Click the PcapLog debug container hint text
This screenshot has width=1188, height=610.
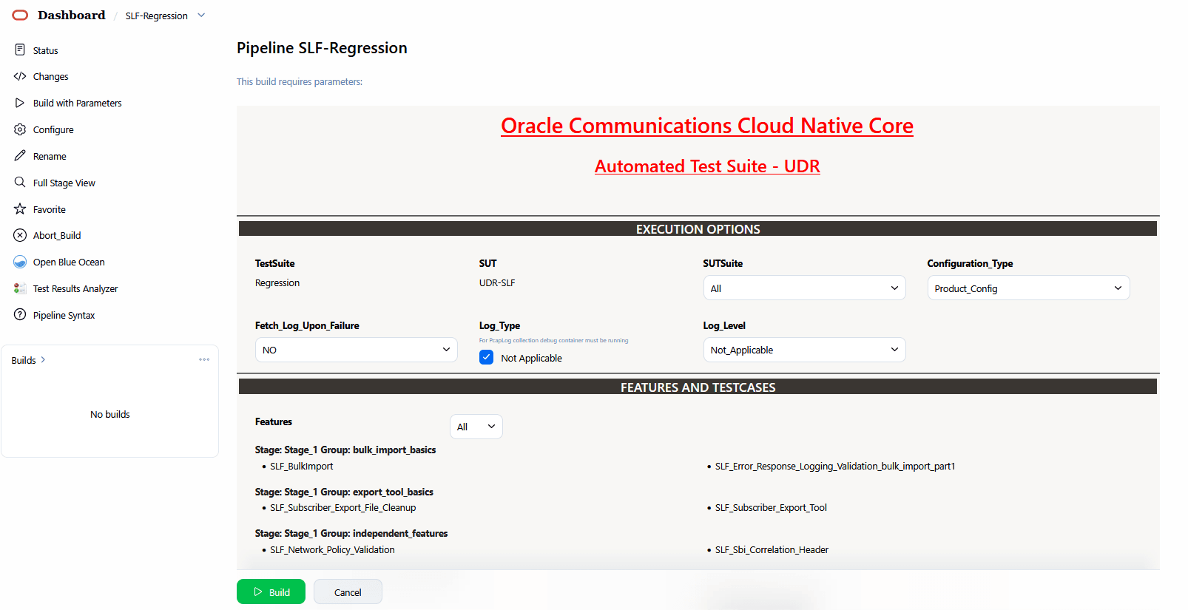[x=553, y=341]
